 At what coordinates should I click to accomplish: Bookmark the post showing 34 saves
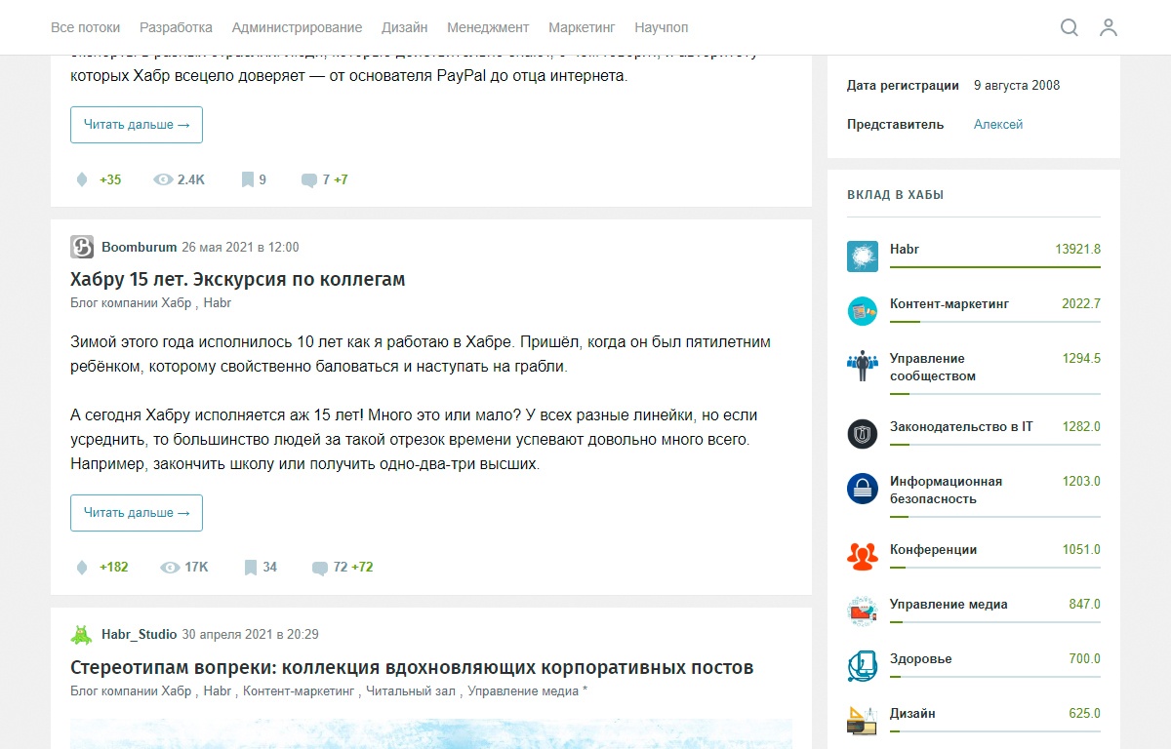249,567
